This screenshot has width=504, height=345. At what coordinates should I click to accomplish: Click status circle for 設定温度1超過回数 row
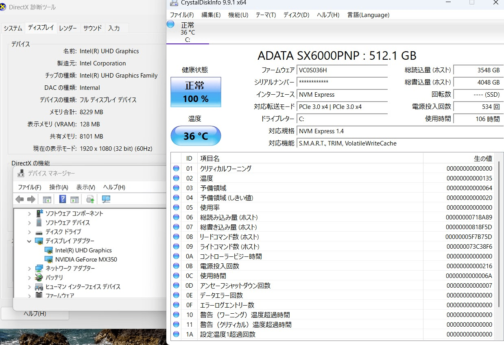click(x=176, y=334)
